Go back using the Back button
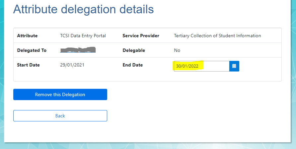The height and width of the screenshot is (149, 296). tap(60, 116)
